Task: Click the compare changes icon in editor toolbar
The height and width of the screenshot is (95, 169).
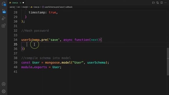Action: (x=158, y=3)
